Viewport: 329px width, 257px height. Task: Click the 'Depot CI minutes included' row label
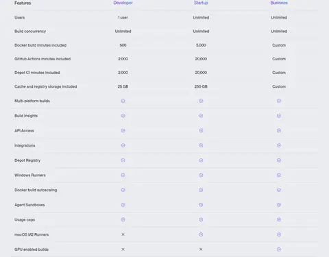(37, 73)
